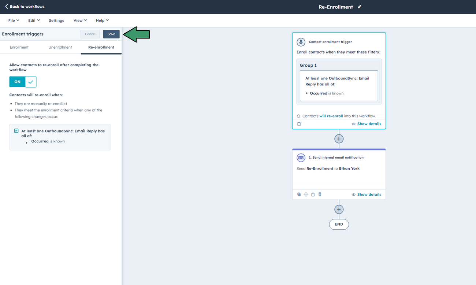This screenshot has height=285, width=476.
Task: Save the enrollment trigger changes
Action: click(111, 34)
